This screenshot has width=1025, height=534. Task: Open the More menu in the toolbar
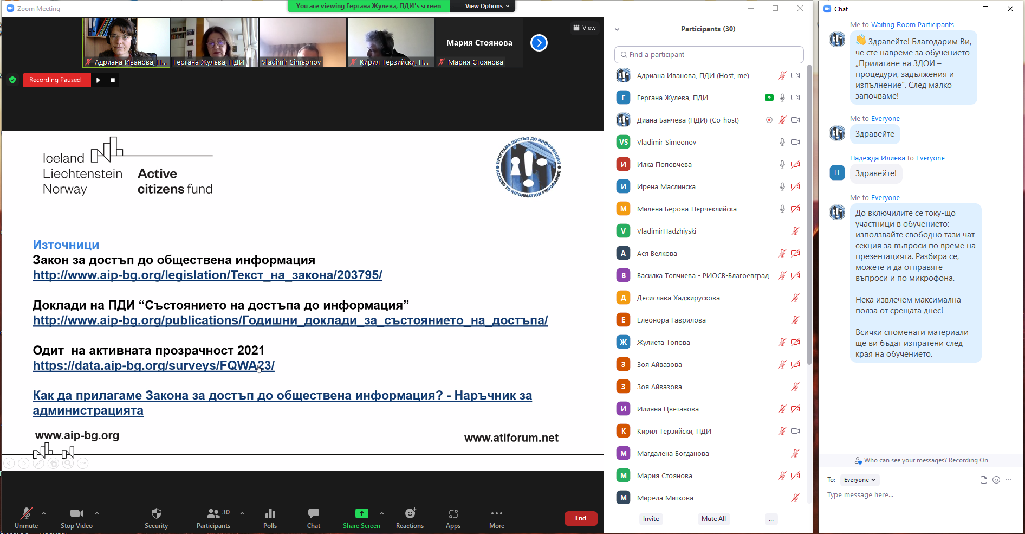coord(496,517)
